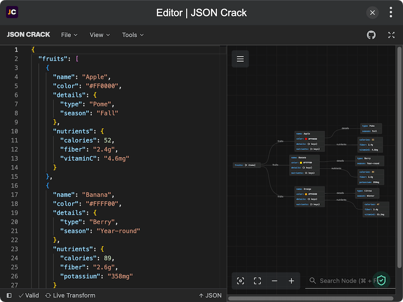This screenshot has height=302, width=403.
Task: Click the yellow #FFFF00 color dot in graph
Action: coord(301,163)
